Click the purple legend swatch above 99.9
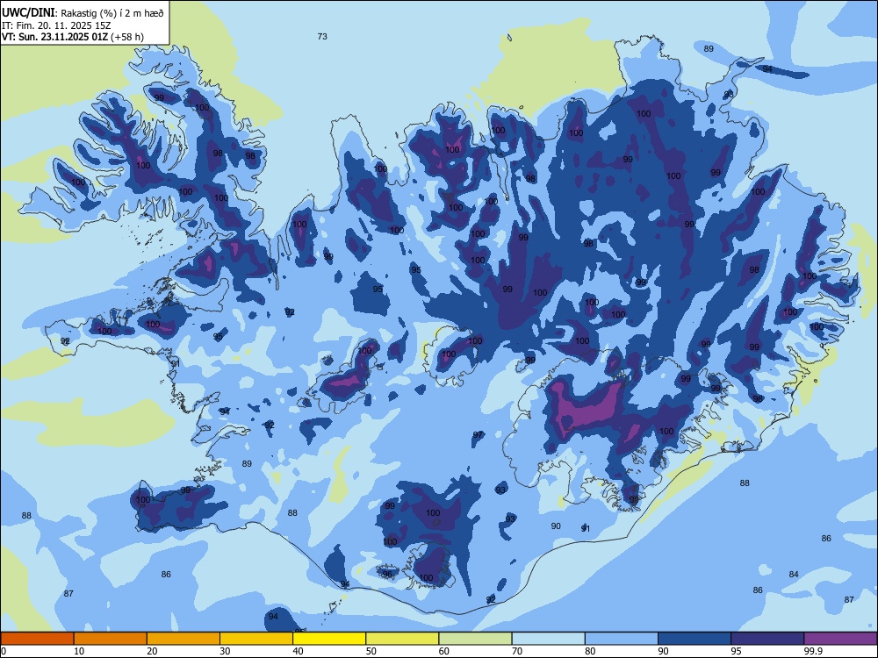 [840, 639]
